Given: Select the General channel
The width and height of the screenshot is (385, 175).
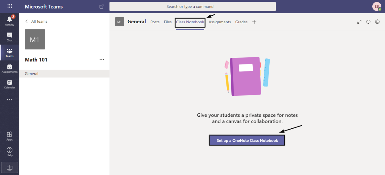Looking at the screenshot, I should click(x=64, y=74).
